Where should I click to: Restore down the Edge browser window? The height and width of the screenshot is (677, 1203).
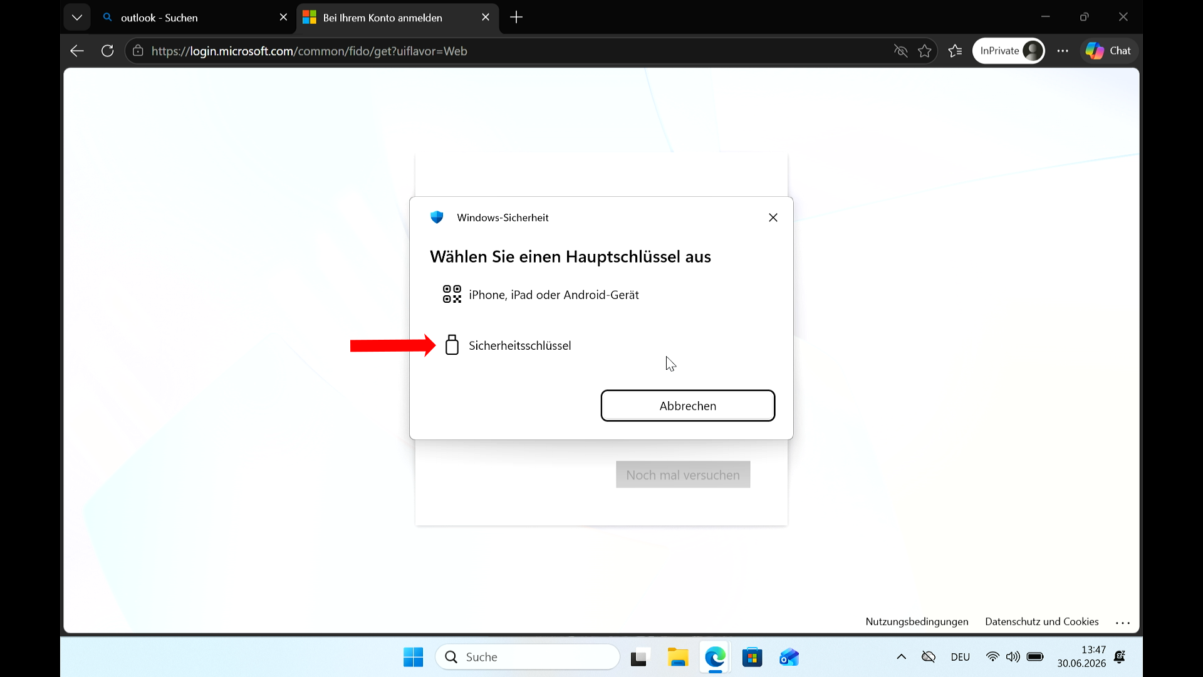[1084, 17]
